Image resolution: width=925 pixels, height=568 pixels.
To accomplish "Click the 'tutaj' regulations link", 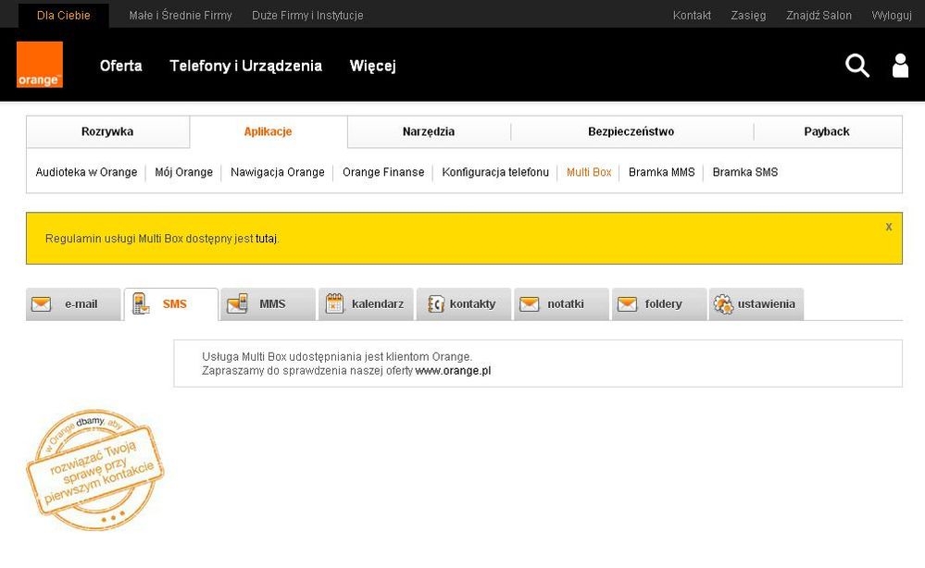I will click(266, 239).
